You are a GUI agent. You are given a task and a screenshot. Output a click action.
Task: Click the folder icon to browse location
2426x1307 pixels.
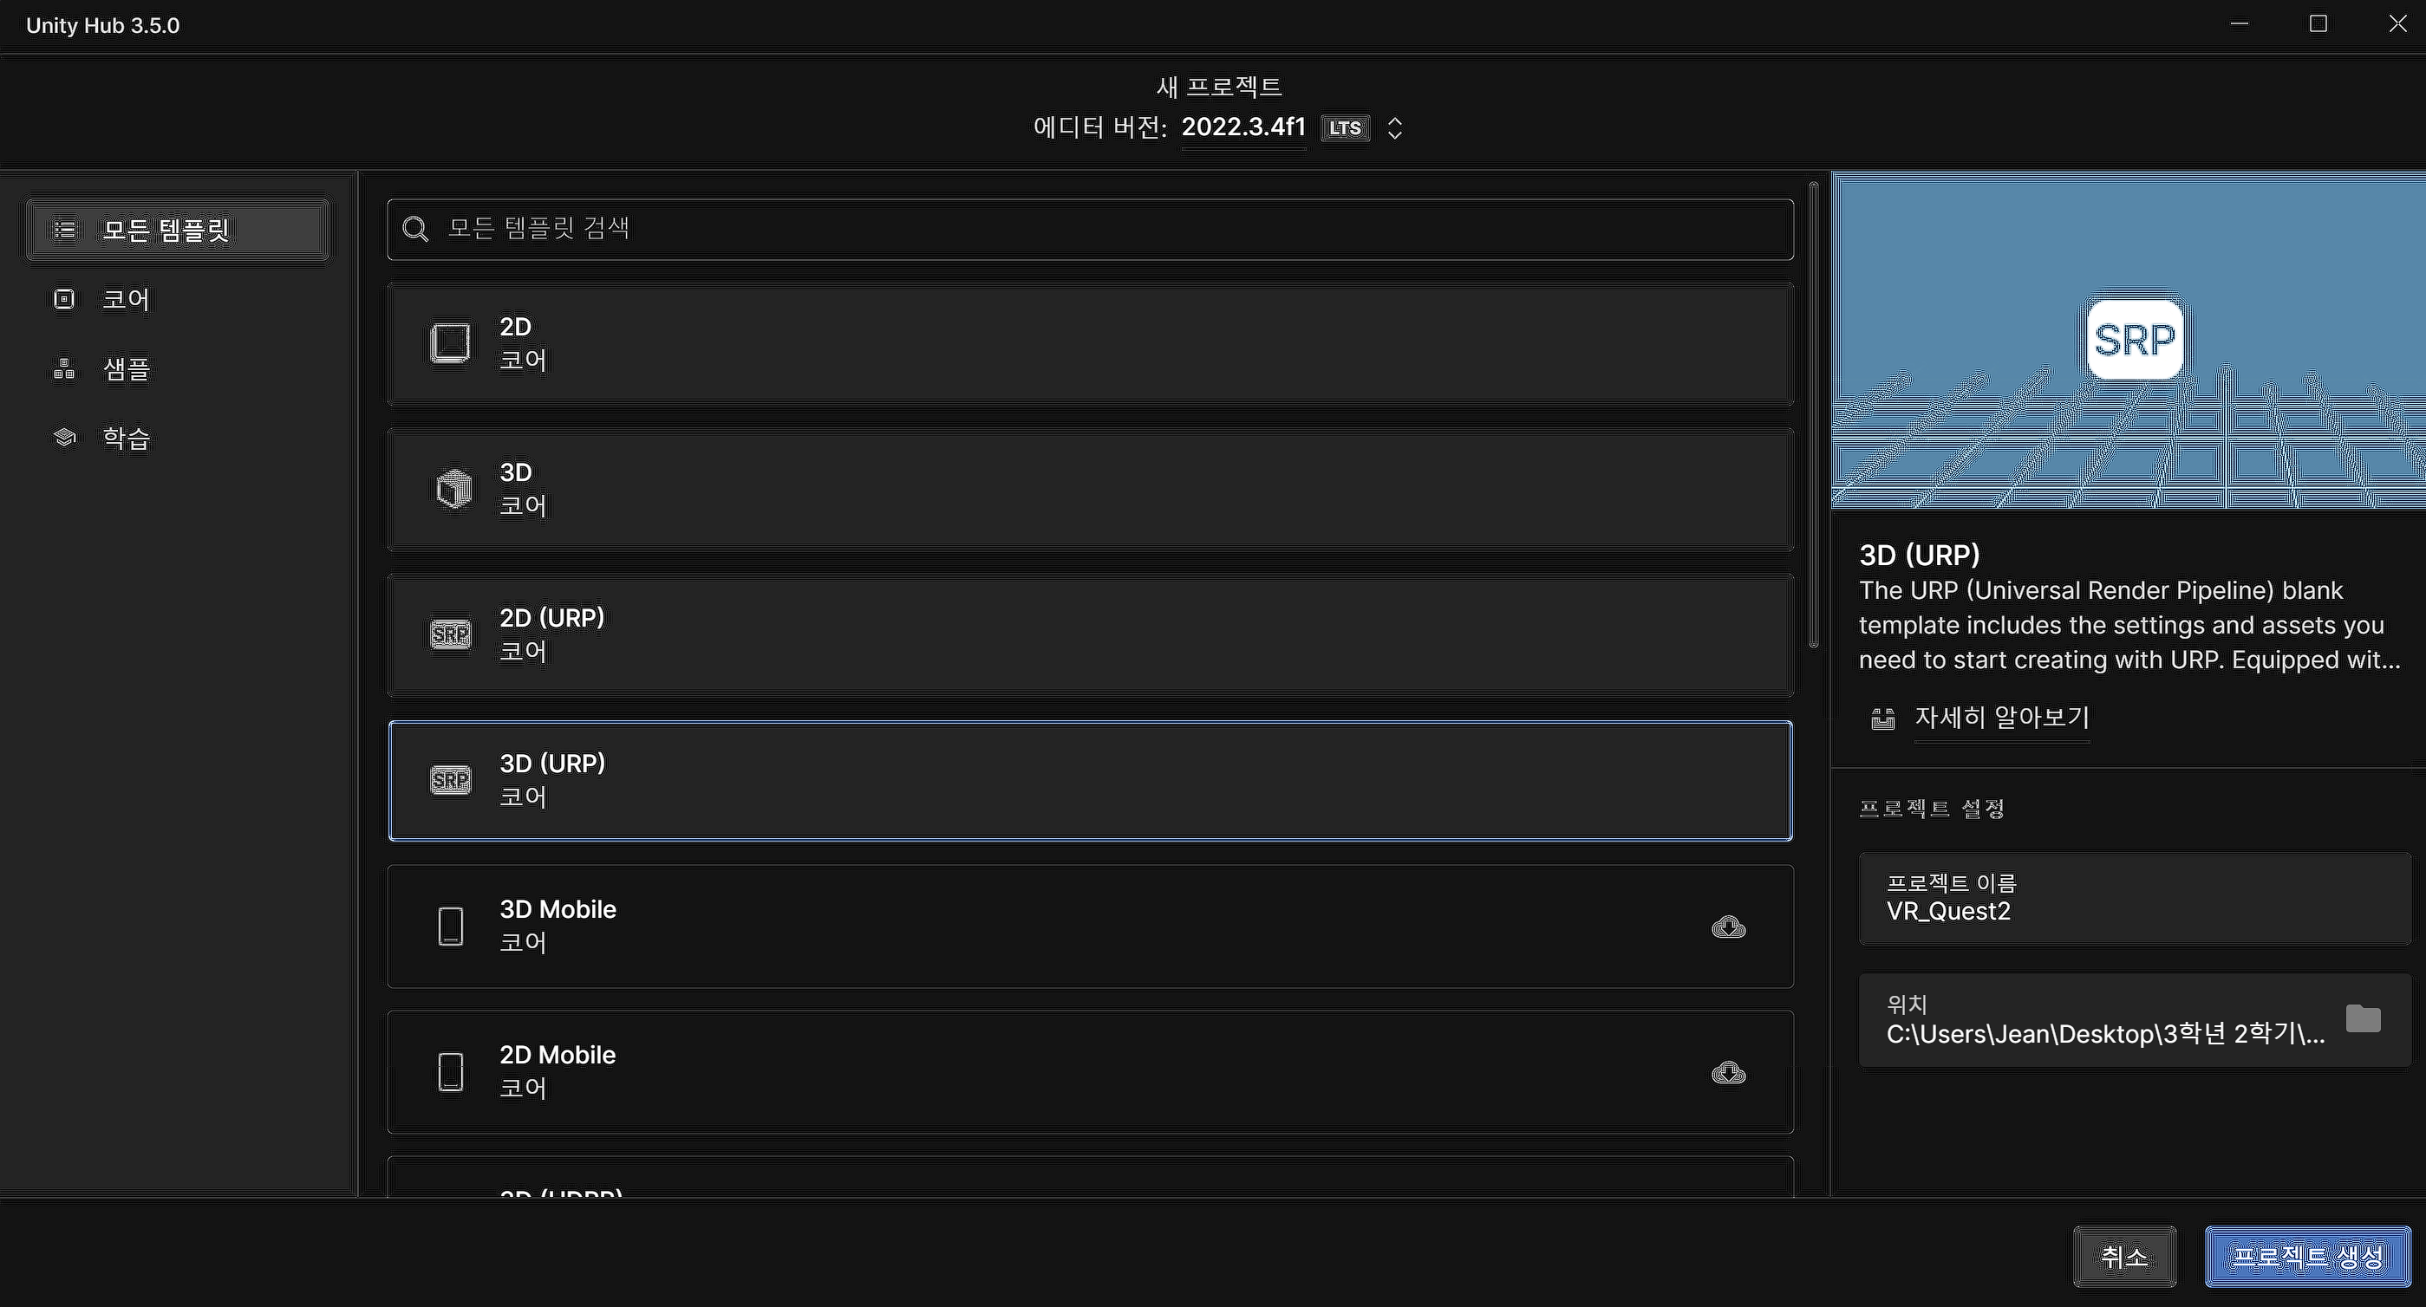[2363, 1019]
